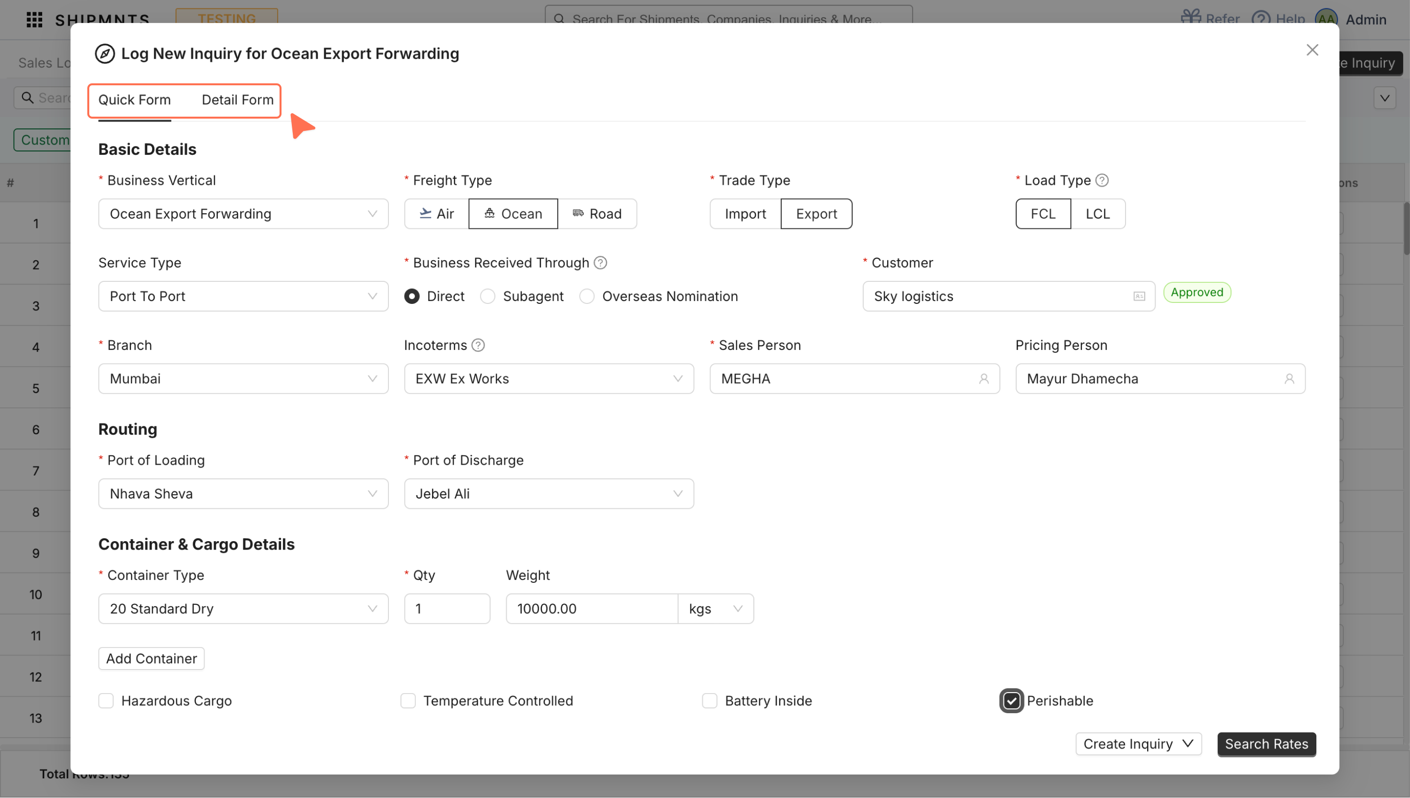The width and height of the screenshot is (1410, 798).
Task: Click the contact card icon in Customer field
Action: click(1139, 297)
